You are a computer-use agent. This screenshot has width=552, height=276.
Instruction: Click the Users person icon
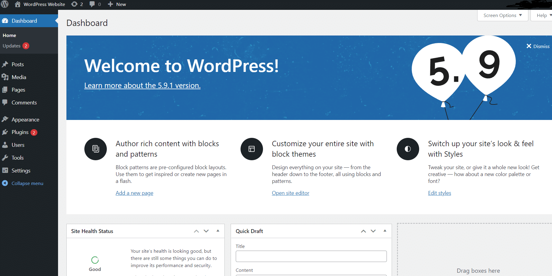tap(5, 145)
